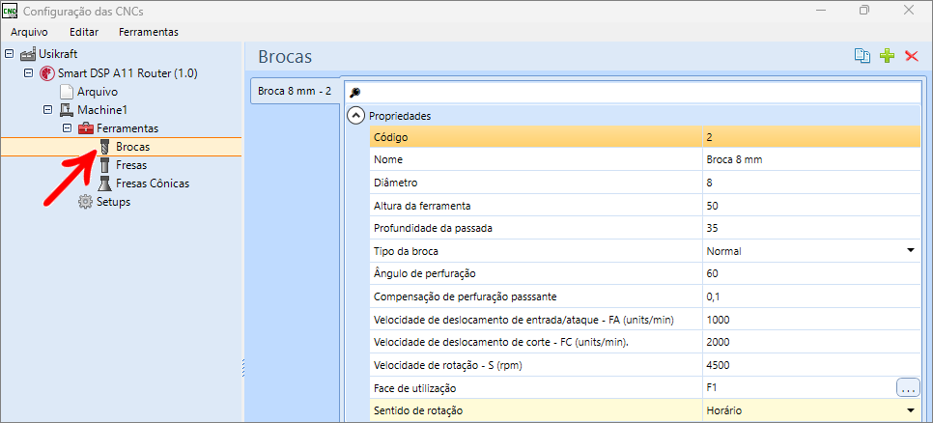Viewport: 933px width, 423px height.
Task: Click the ellipsis button for Face de utilização
Action: coord(908,387)
